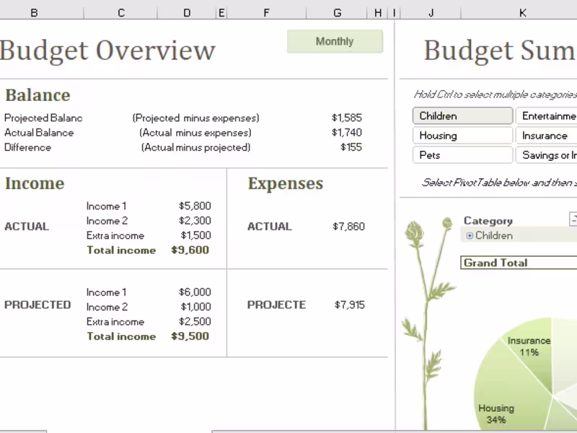
Task: Select column E header
Action: point(221,12)
